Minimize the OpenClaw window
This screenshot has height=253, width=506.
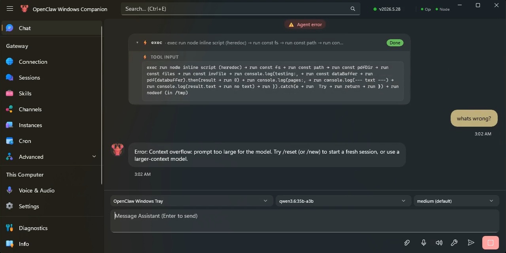460,5
